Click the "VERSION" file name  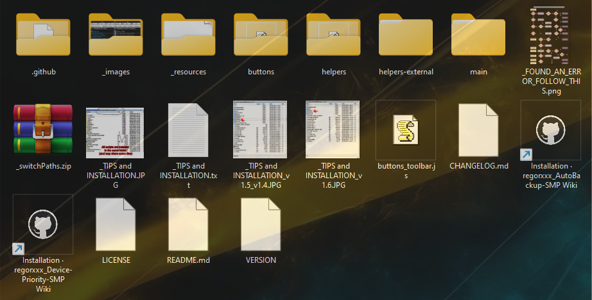(261, 260)
